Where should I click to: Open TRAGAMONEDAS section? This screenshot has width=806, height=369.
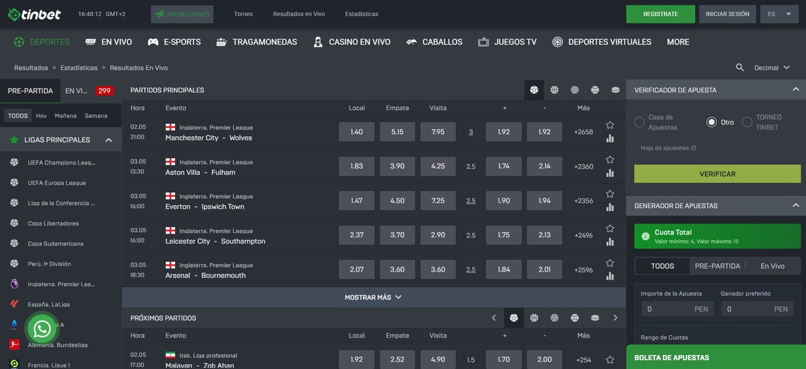point(257,42)
